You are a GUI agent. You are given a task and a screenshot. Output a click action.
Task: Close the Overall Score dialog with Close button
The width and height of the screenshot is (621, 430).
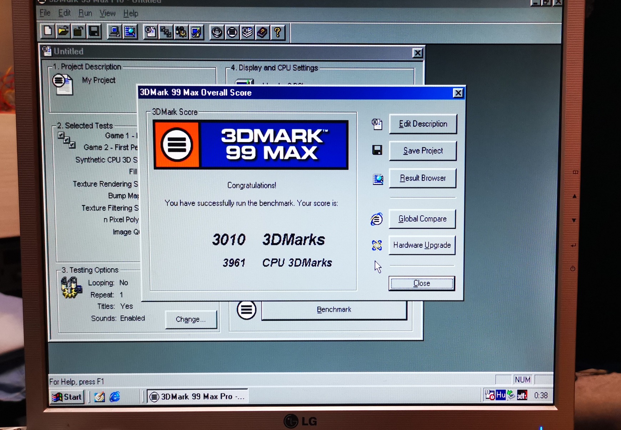[422, 283]
